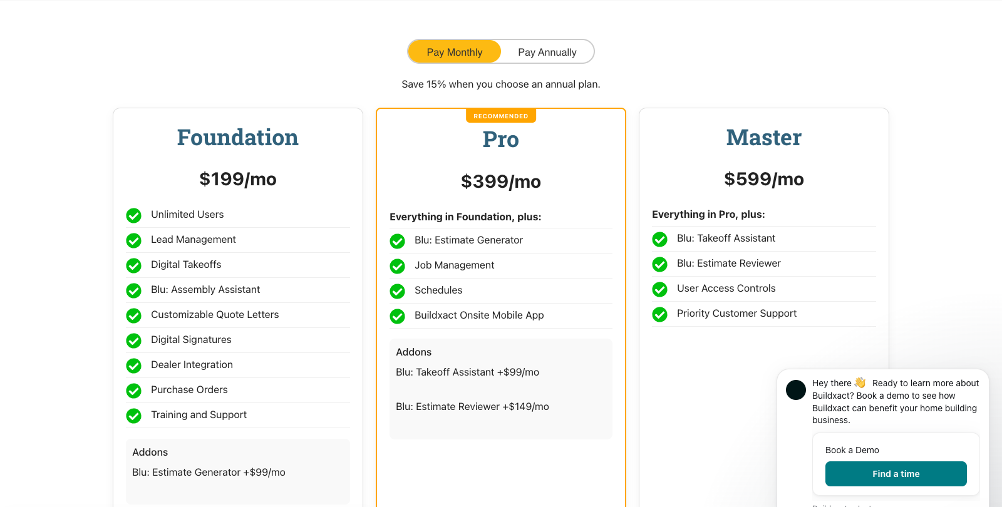Click the checkmark beside Dealer Integration
1002x507 pixels.
133,366
